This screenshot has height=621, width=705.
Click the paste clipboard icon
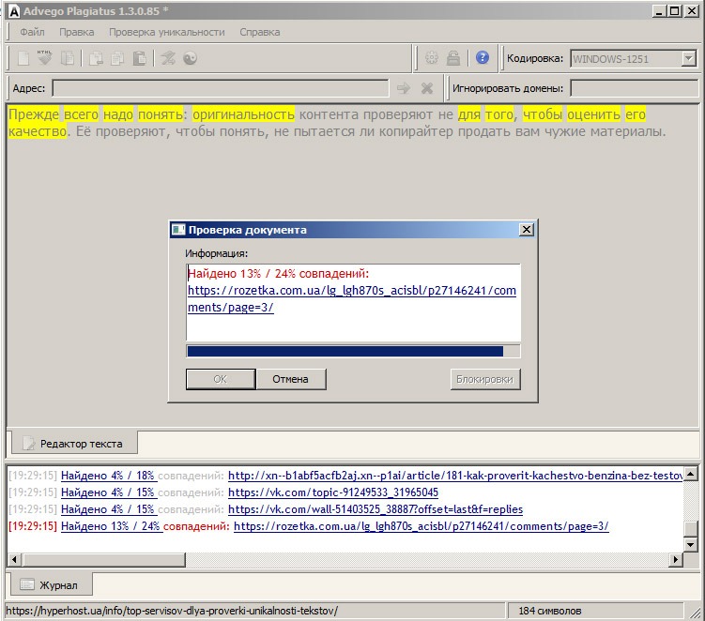coord(140,58)
